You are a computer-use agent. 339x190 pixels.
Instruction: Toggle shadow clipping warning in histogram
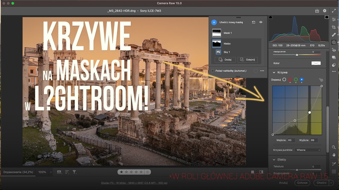[x=270, y=17]
